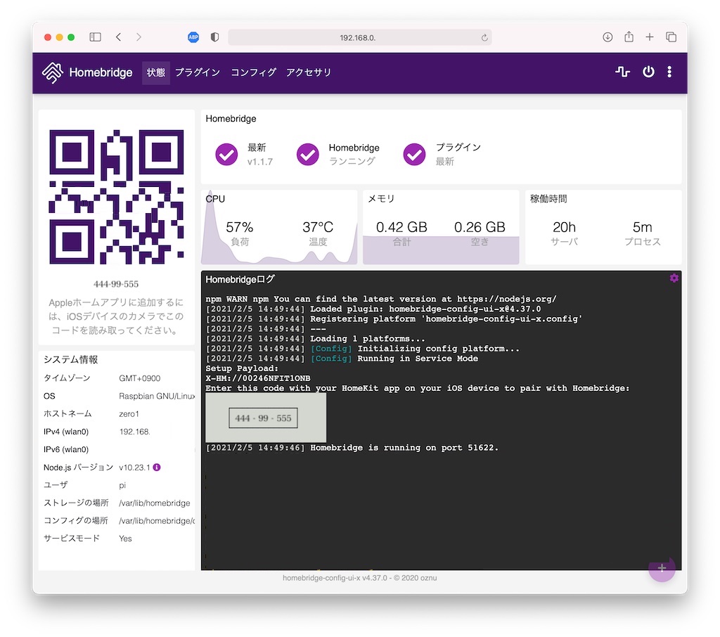
Task: Click the 稼働時間 widget heading
Action: tap(548, 199)
